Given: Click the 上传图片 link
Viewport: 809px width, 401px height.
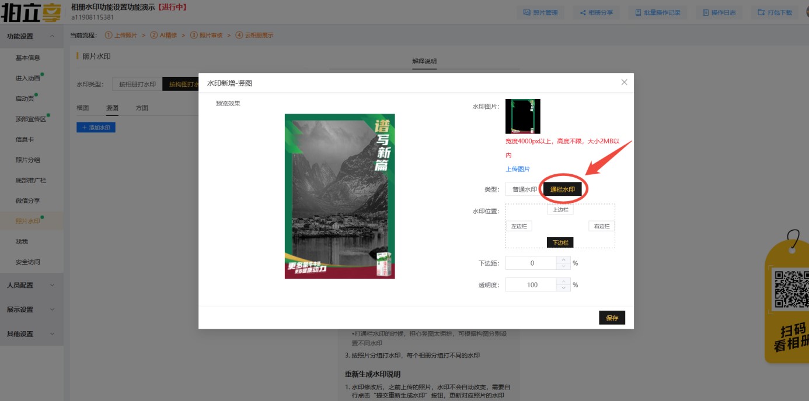Looking at the screenshot, I should pos(518,169).
